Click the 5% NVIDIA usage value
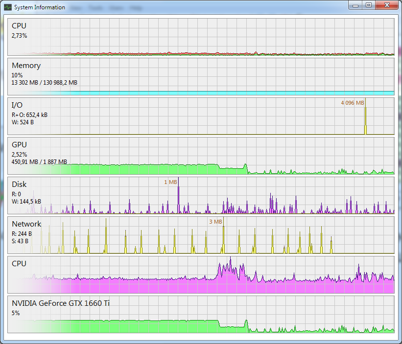 tap(16, 313)
